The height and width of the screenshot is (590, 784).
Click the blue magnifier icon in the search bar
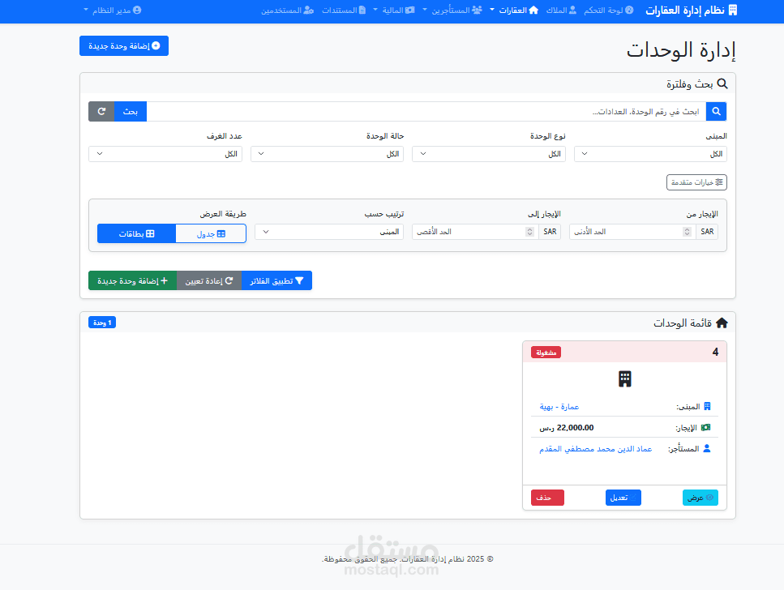(716, 112)
